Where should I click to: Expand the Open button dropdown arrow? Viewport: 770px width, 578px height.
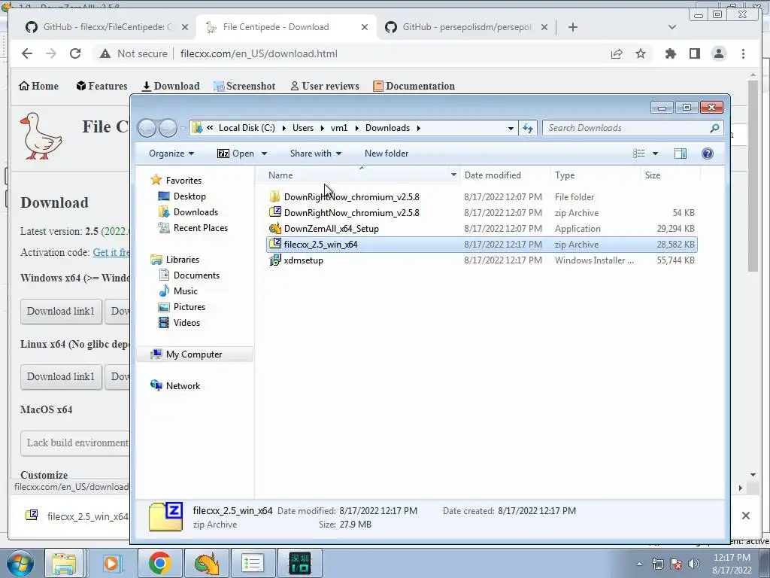coord(264,154)
